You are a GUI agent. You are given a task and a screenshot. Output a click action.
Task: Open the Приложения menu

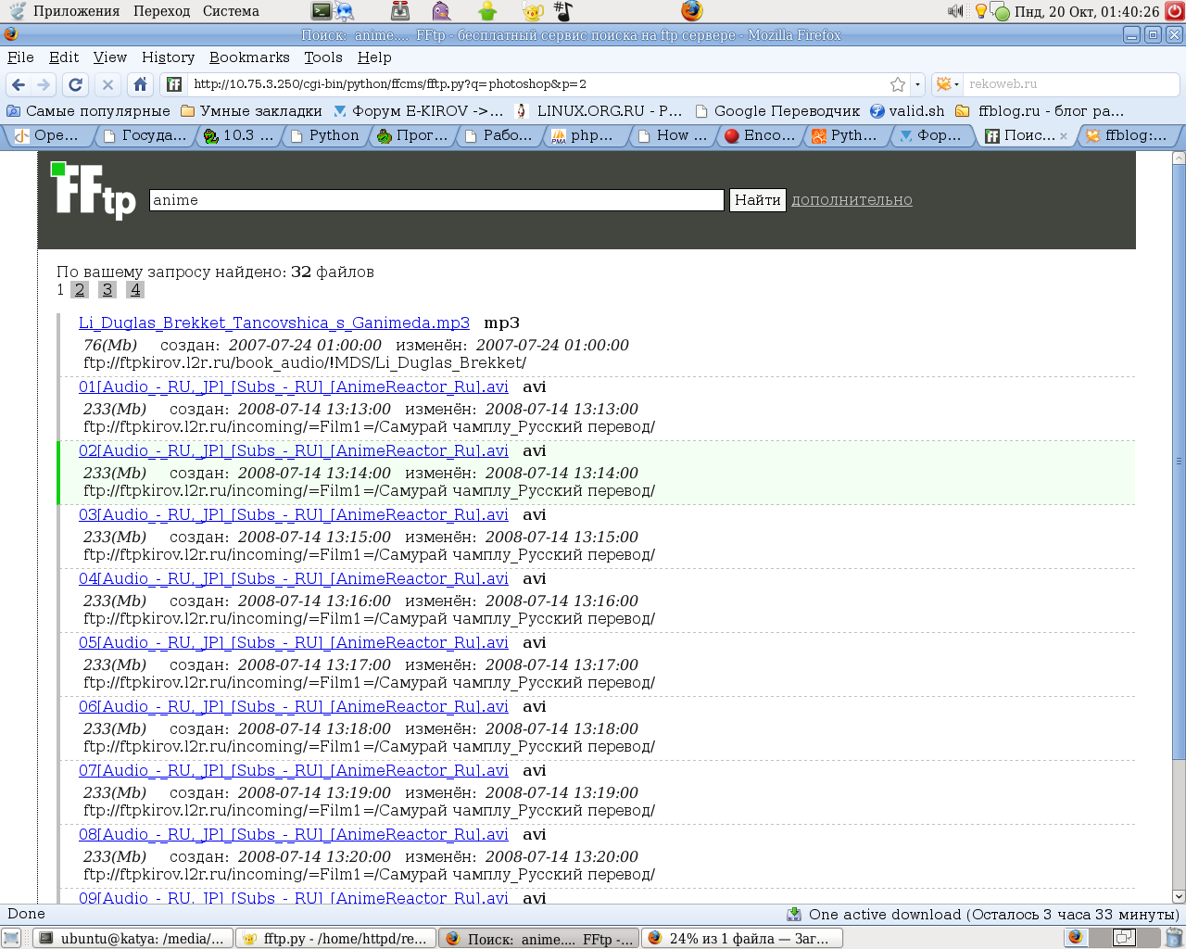tap(76, 11)
